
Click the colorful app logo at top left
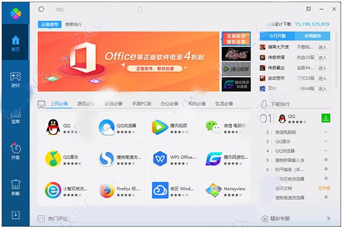click(15, 14)
